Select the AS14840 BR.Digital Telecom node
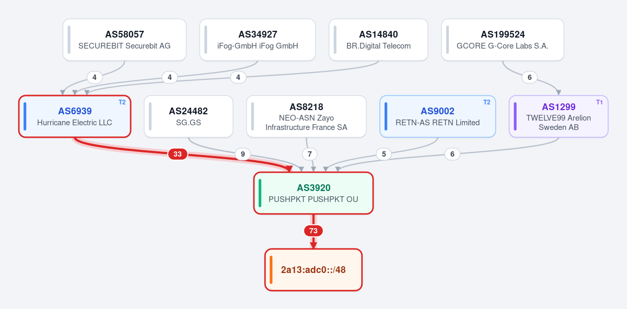 (378, 40)
